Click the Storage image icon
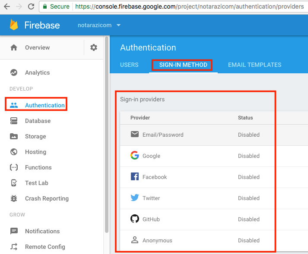Image resolution: width=308 pixels, height=254 pixels. pyautogui.click(x=14, y=136)
